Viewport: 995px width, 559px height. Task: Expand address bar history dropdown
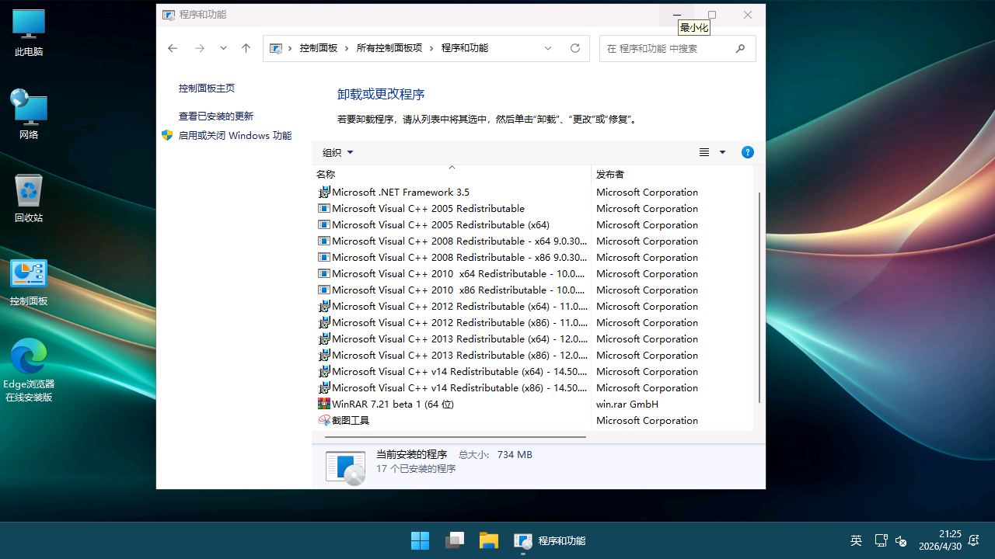point(548,48)
